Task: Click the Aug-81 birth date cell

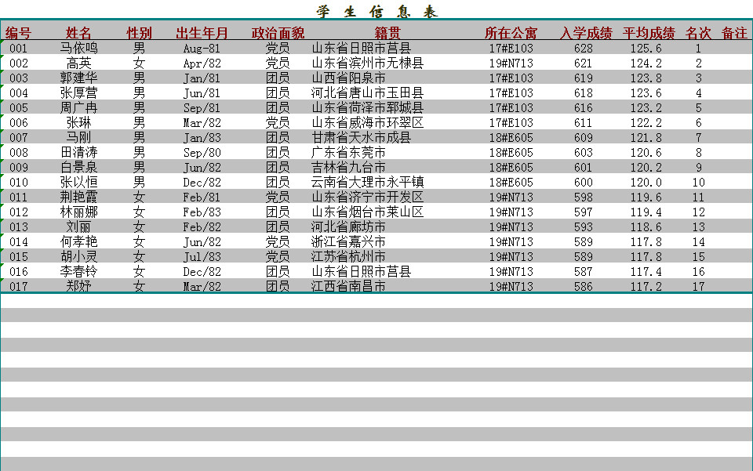Action: pyautogui.click(x=200, y=48)
